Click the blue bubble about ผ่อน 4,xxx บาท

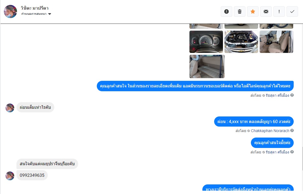tap(254, 122)
